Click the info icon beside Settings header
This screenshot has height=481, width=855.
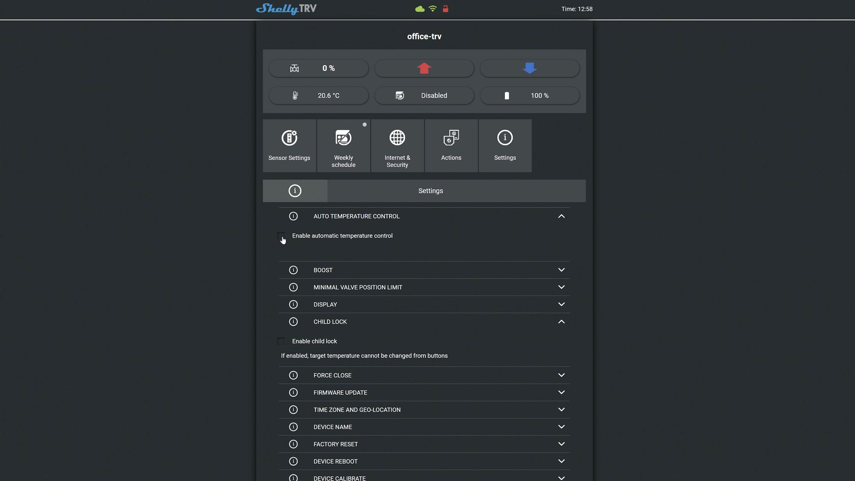tap(295, 191)
